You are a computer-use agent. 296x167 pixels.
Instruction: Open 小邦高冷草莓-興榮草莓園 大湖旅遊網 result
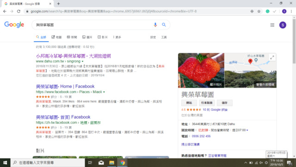click(x=73, y=56)
